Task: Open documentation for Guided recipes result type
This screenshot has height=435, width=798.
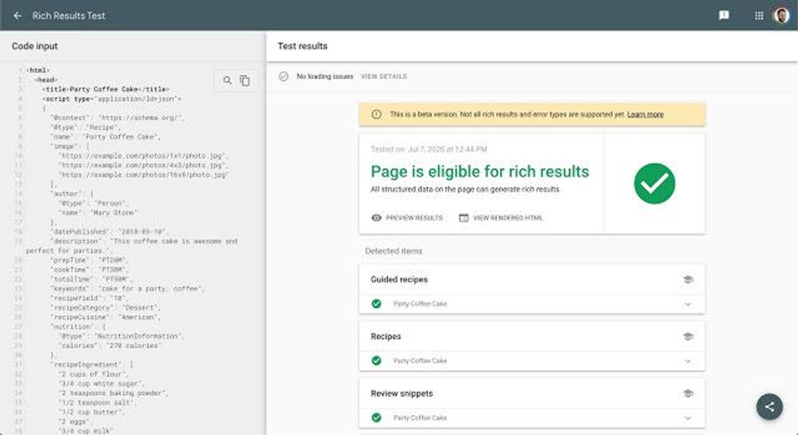Action: (x=688, y=279)
